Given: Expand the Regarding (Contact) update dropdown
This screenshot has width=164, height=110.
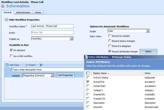Looking at the screenshot, I should pyautogui.click(x=52, y=75).
